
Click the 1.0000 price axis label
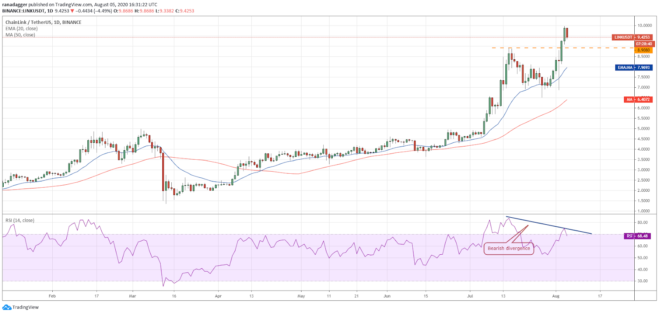[x=644, y=211]
